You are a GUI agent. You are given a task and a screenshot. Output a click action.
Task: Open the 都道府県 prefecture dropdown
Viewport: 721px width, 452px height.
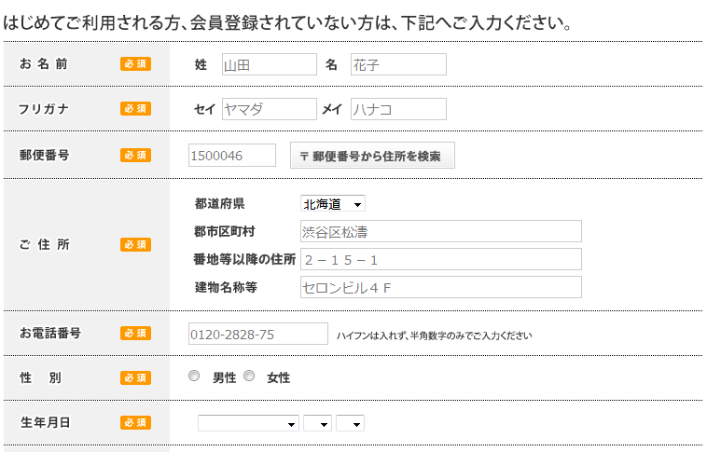pos(332,204)
